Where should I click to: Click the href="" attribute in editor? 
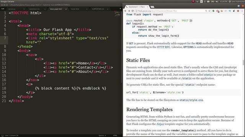pyautogui.click(x=34, y=42)
